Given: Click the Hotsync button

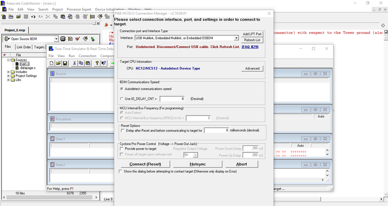Looking at the screenshot, I should click(x=198, y=164).
